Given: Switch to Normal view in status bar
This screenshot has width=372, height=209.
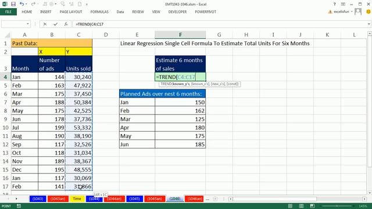Looking at the screenshot, I should pyautogui.click(x=290, y=206).
